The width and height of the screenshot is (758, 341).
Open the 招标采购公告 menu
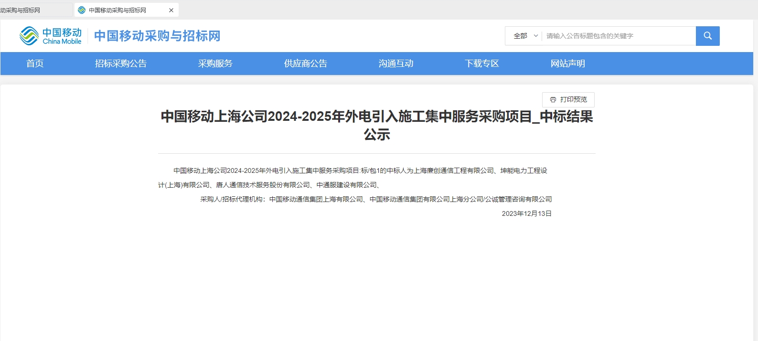(x=121, y=64)
